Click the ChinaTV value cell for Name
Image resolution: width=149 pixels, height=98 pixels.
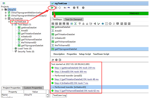35,95
